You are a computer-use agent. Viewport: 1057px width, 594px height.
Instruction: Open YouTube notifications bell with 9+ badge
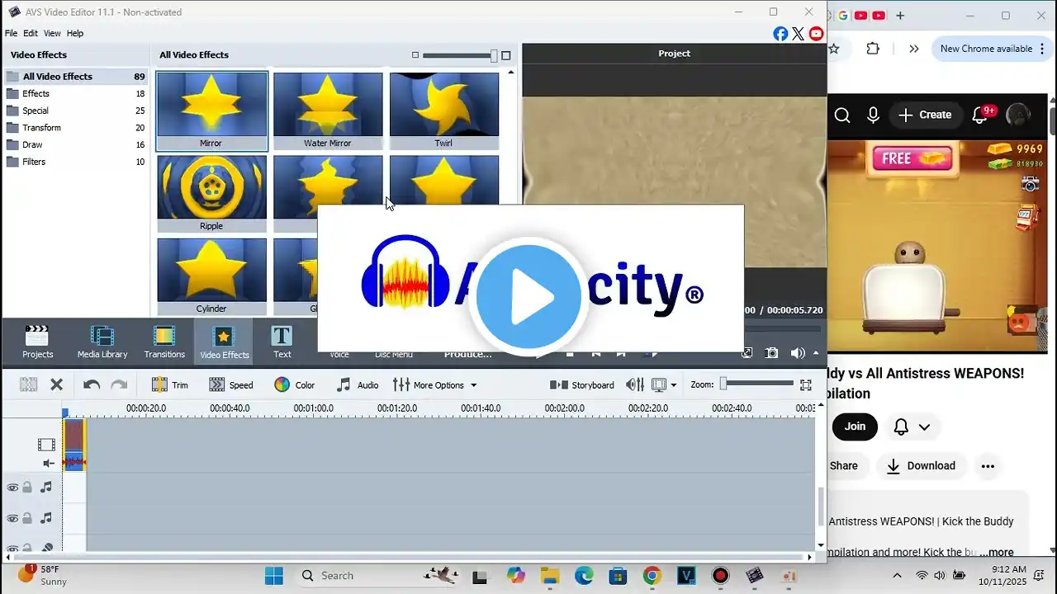click(x=981, y=115)
